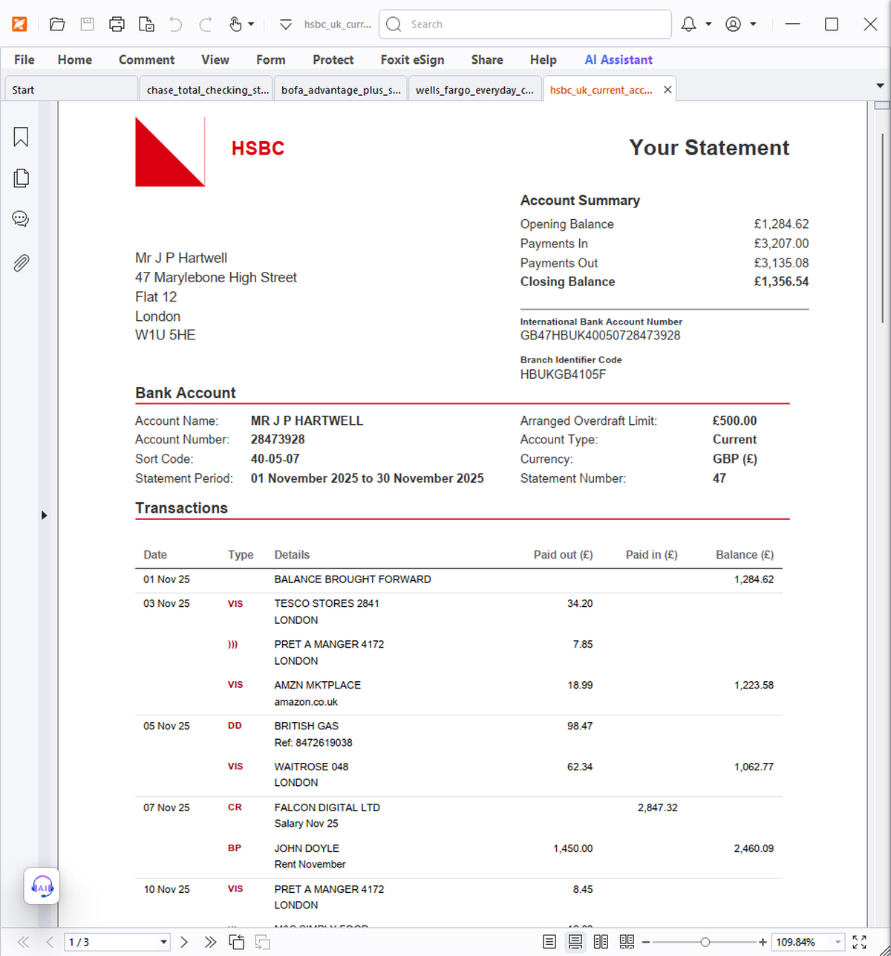Click FALCON DIGITAL LTD transaction
This screenshot has width=891, height=956.
[327, 807]
